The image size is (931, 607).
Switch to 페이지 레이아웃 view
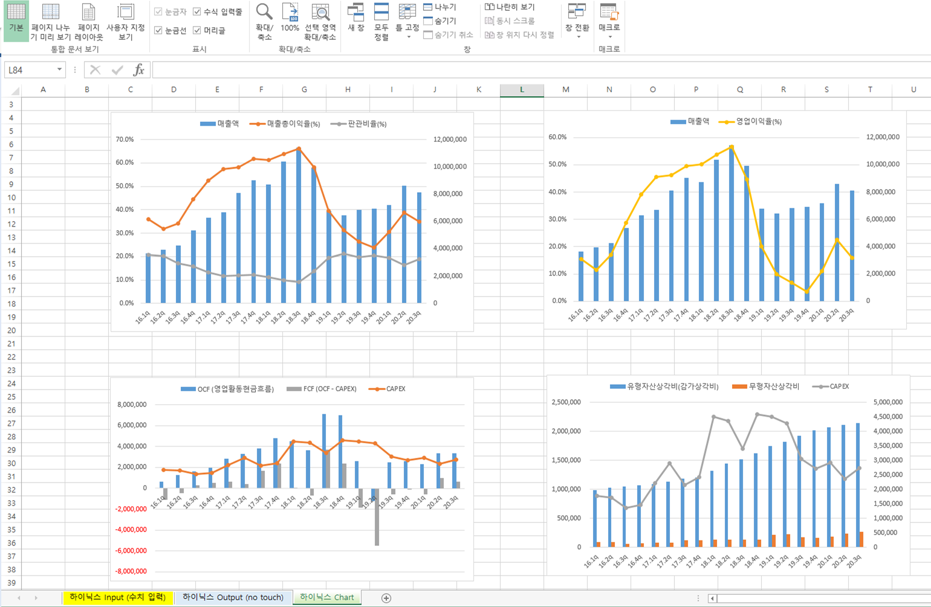tap(89, 21)
